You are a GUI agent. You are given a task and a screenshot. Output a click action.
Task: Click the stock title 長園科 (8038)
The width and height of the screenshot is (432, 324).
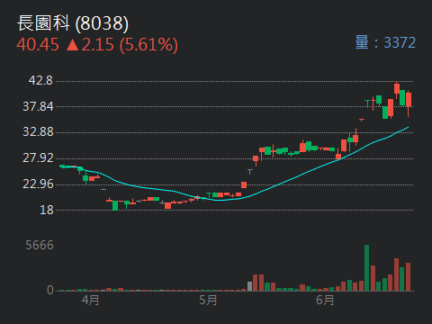73,23
